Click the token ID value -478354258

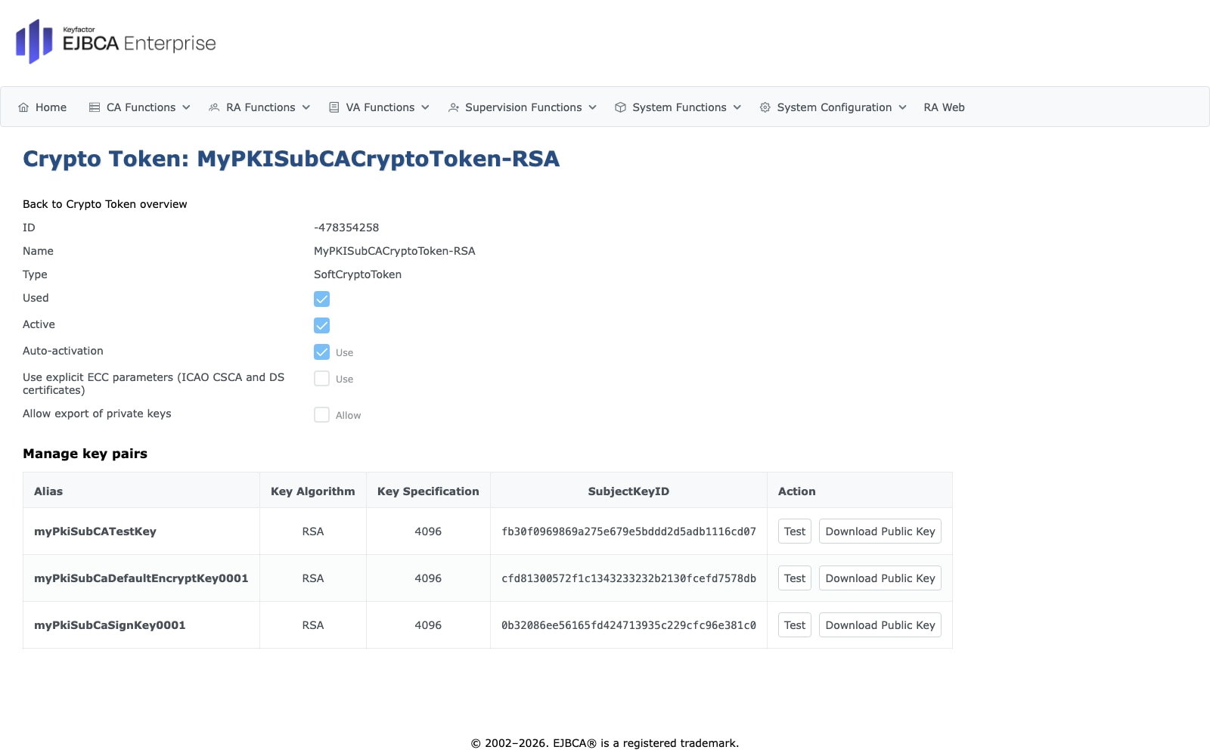coord(346,228)
